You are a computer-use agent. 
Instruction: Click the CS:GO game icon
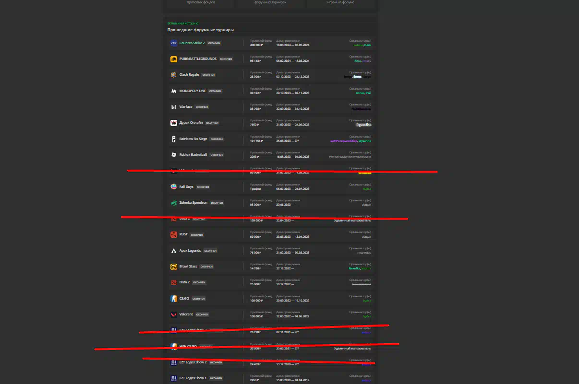tap(174, 299)
